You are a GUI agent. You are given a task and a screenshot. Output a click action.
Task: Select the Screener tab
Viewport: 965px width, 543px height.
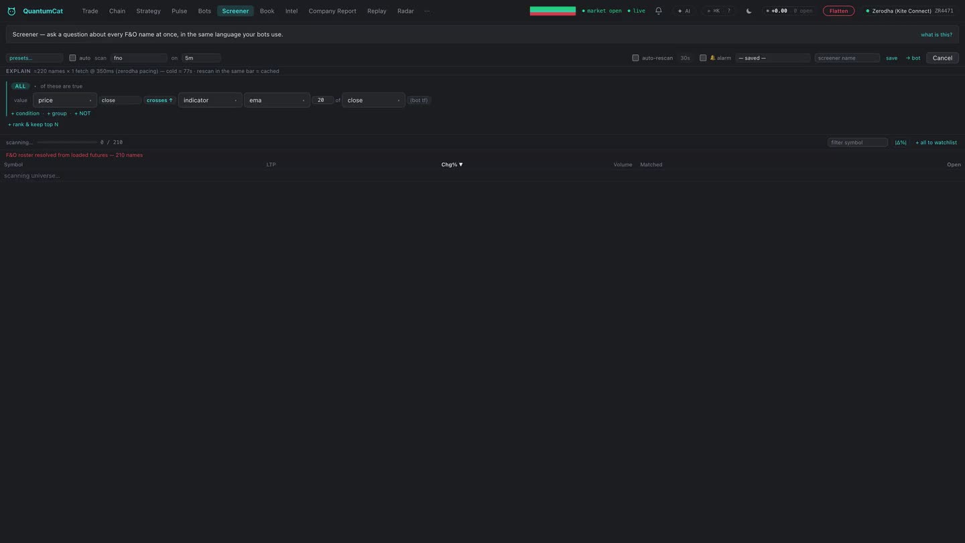235,11
